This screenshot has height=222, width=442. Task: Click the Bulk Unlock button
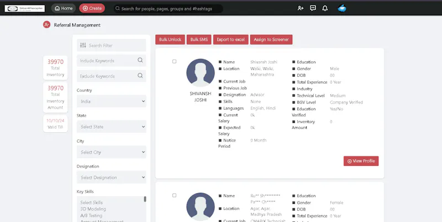(170, 40)
